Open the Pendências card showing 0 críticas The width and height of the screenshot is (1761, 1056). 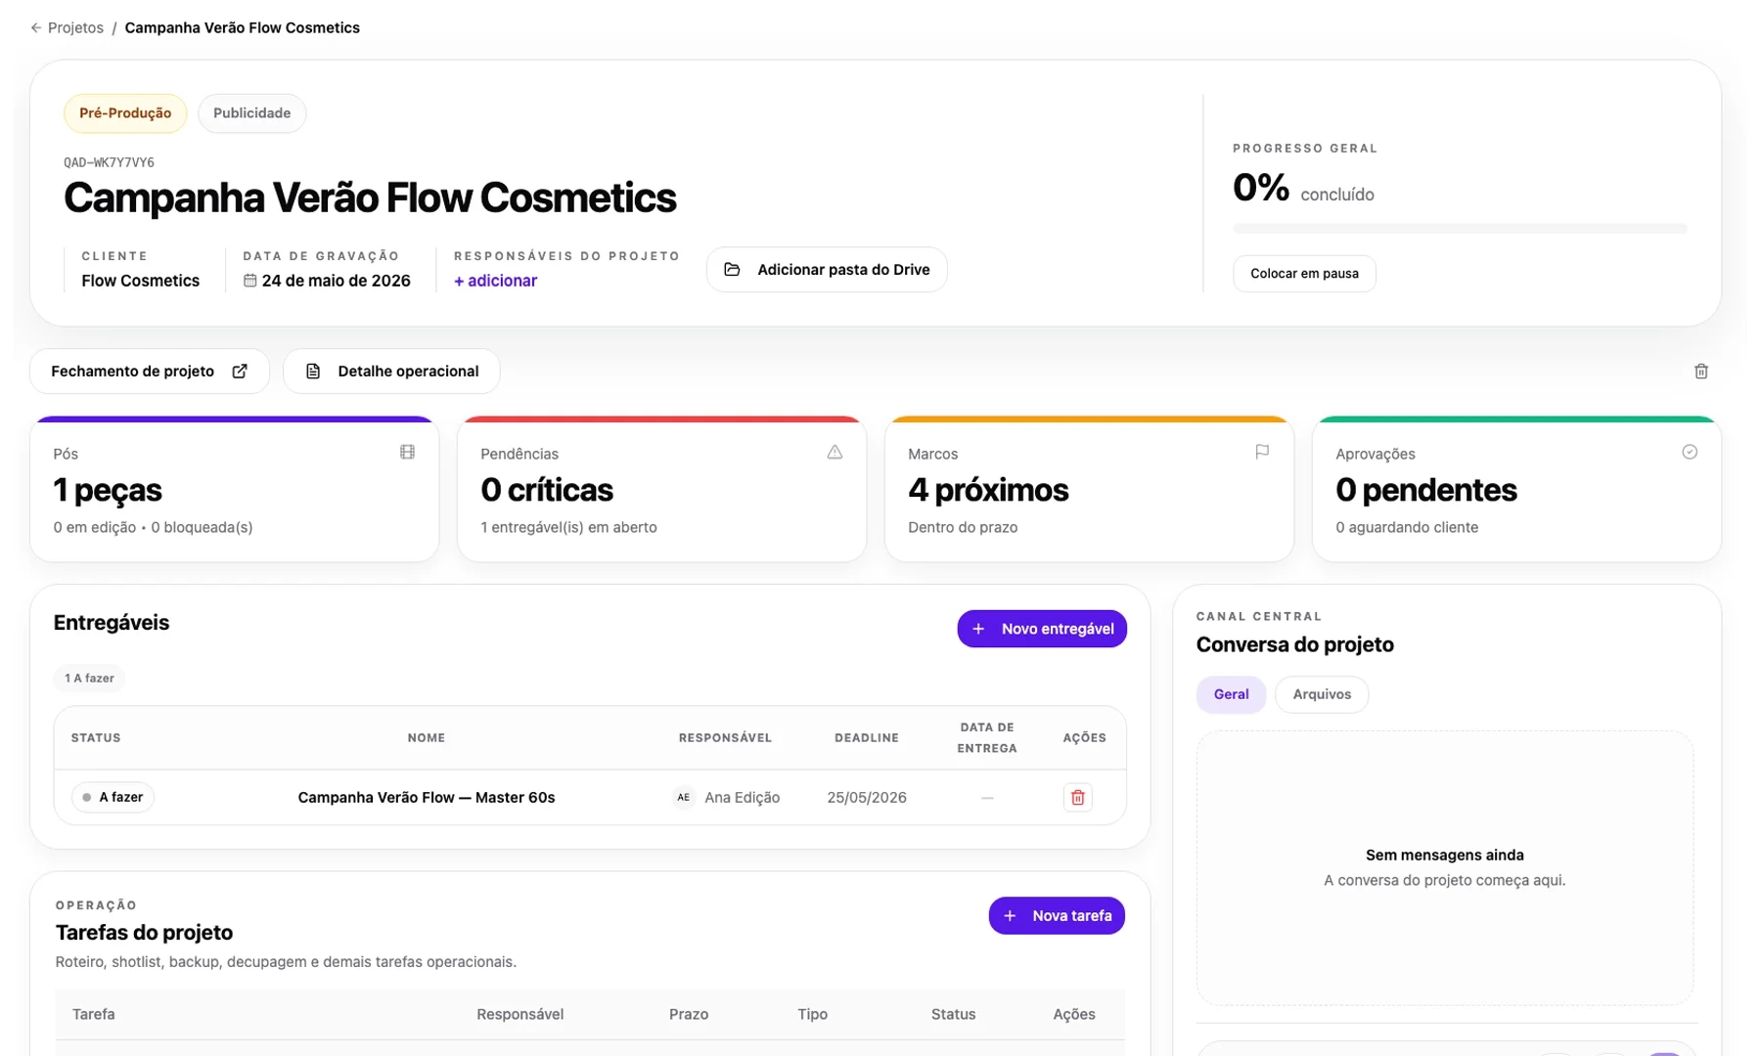662,490
